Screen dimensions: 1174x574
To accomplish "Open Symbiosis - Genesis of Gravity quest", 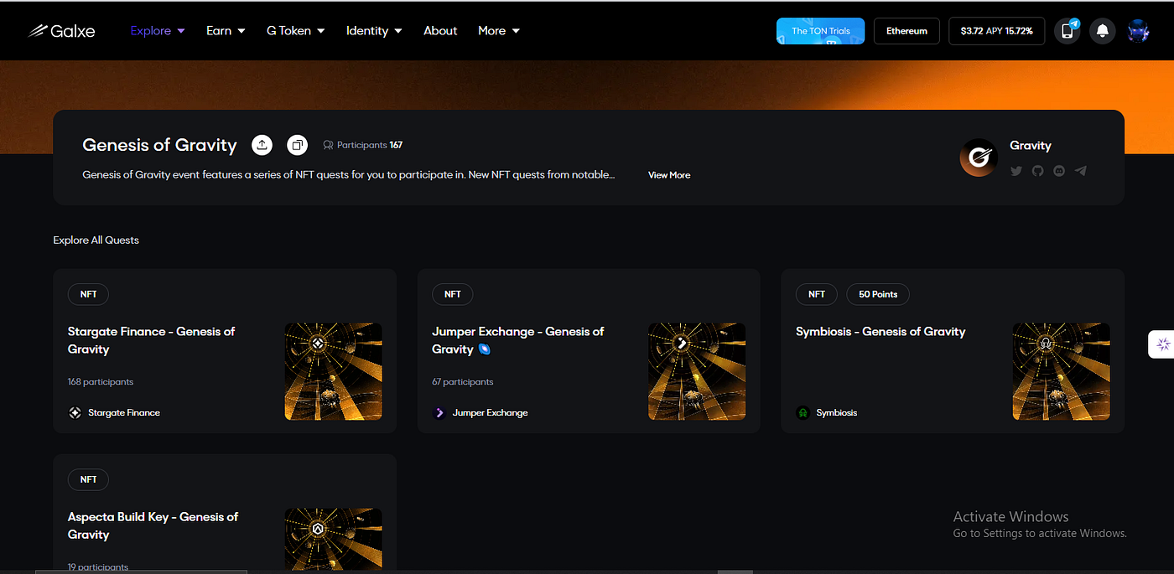I will pos(880,332).
